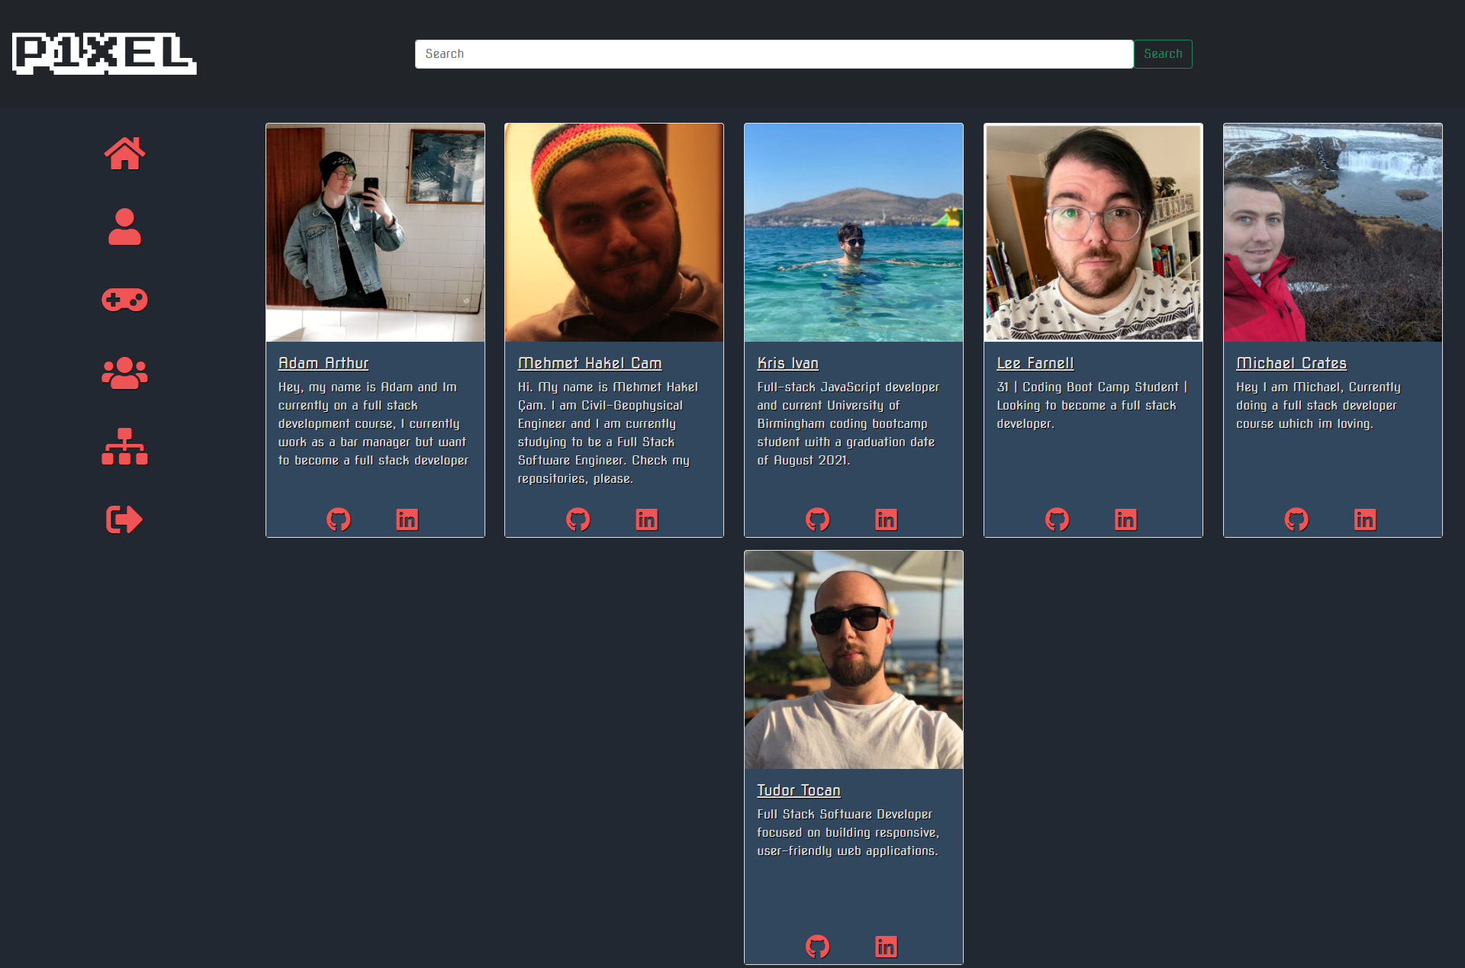The height and width of the screenshot is (968, 1465).
Task: Click the green Search button
Action: (x=1162, y=54)
